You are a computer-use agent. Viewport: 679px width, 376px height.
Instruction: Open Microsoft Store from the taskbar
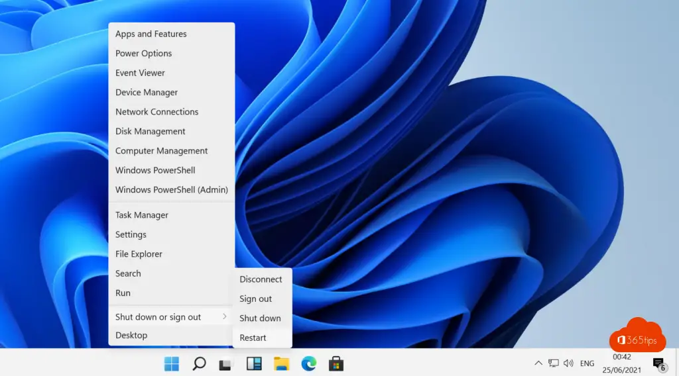(336, 363)
